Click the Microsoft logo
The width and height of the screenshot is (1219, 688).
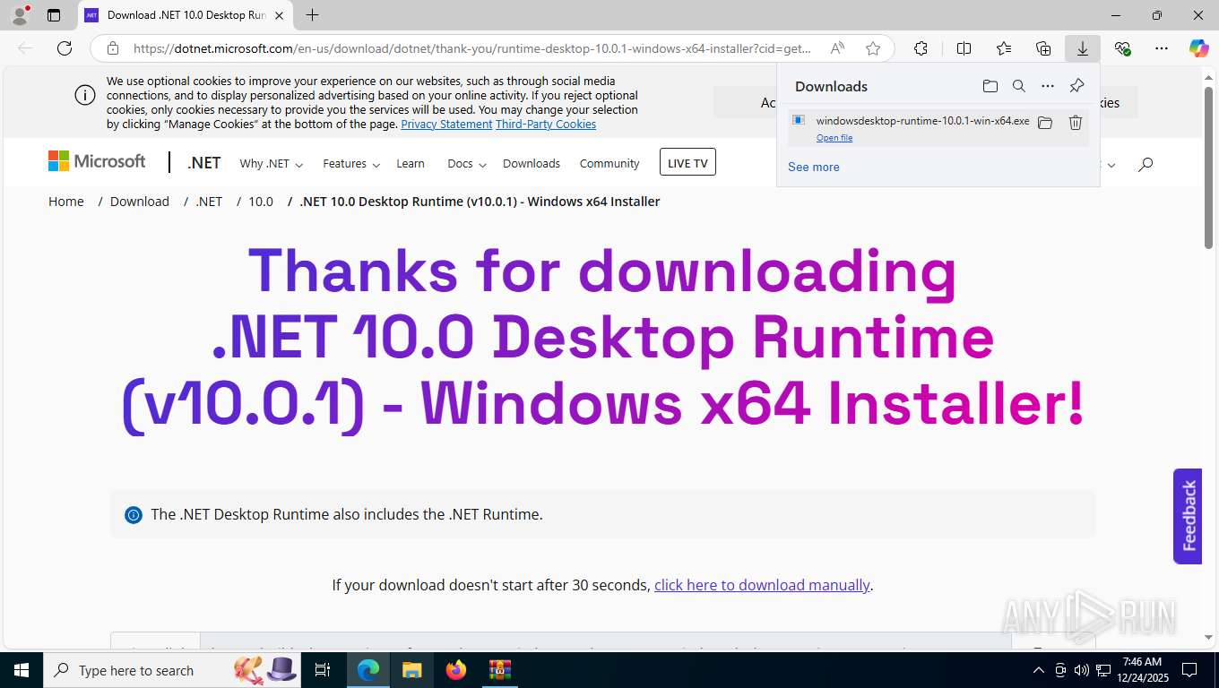coord(97,161)
